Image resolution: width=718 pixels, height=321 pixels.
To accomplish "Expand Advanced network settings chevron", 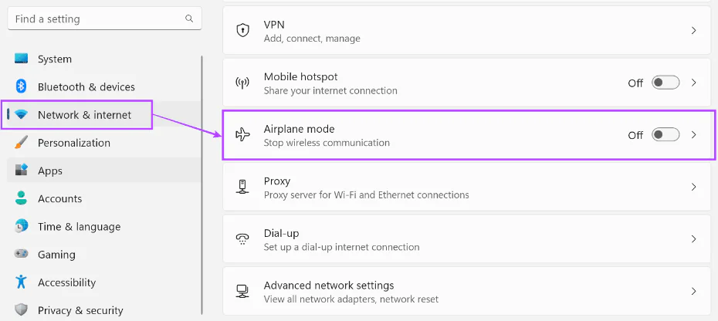I will point(693,292).
